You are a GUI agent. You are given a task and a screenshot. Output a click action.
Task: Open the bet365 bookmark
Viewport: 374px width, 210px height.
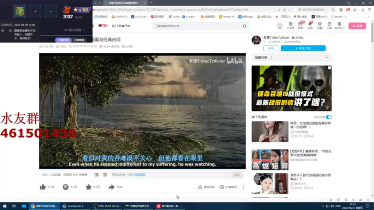[339, 17]
